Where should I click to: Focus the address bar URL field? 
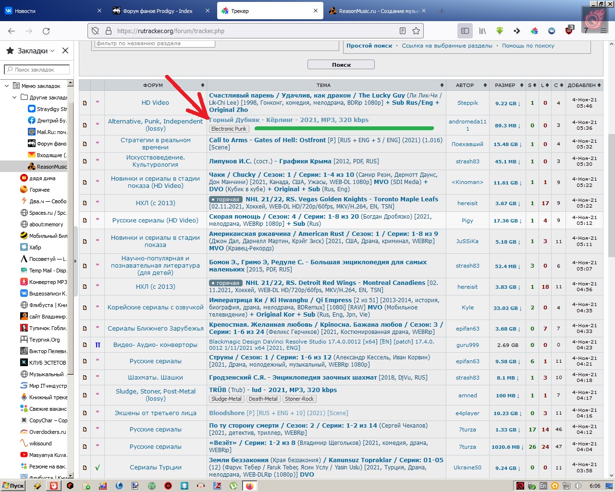point(255,31)
